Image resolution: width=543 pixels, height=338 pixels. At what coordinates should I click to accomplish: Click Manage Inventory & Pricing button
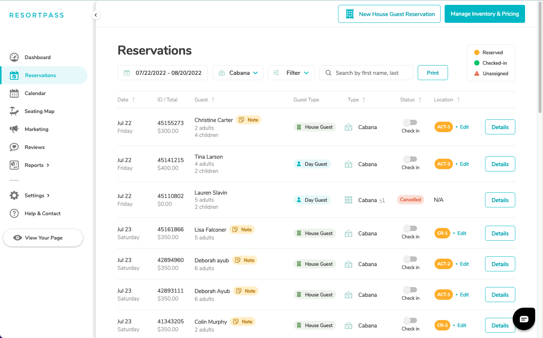pos(485,14)
